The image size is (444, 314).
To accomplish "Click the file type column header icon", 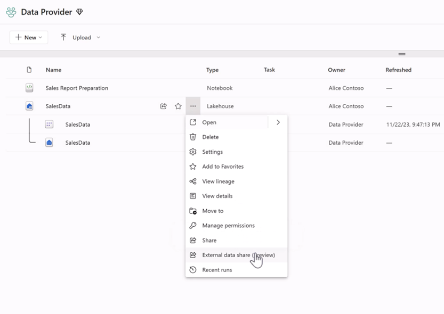I will (29, 70).
